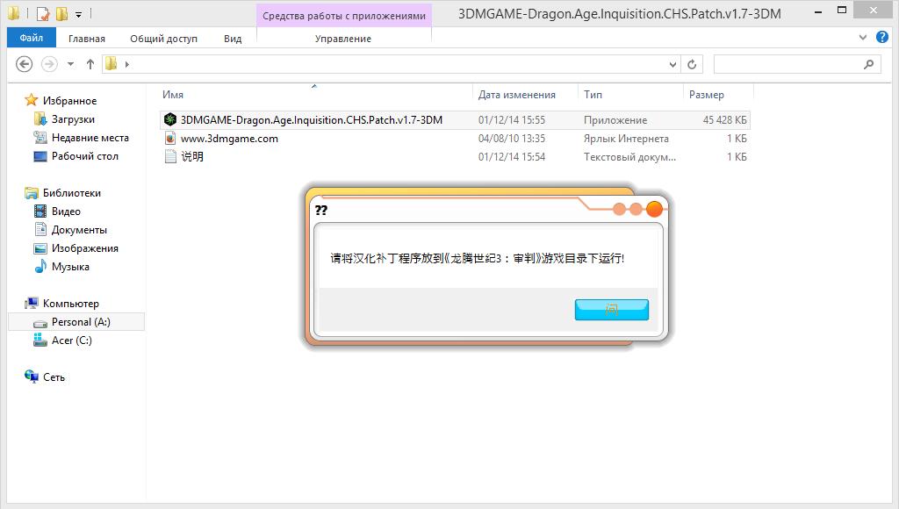Click the Библиотеки icon
Screen dimensions: 899x509
click(x=31, y=192)
